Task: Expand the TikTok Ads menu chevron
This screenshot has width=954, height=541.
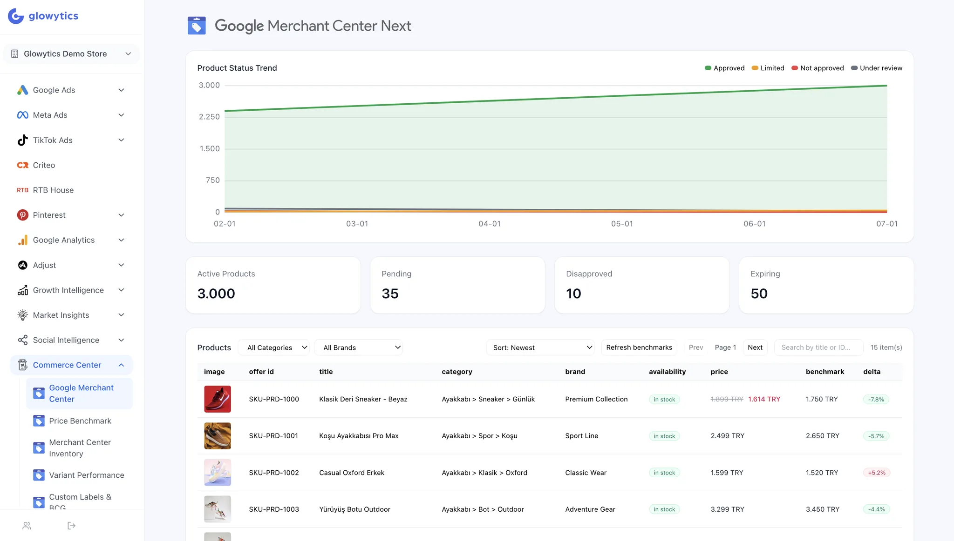Action: coord(121,140)
